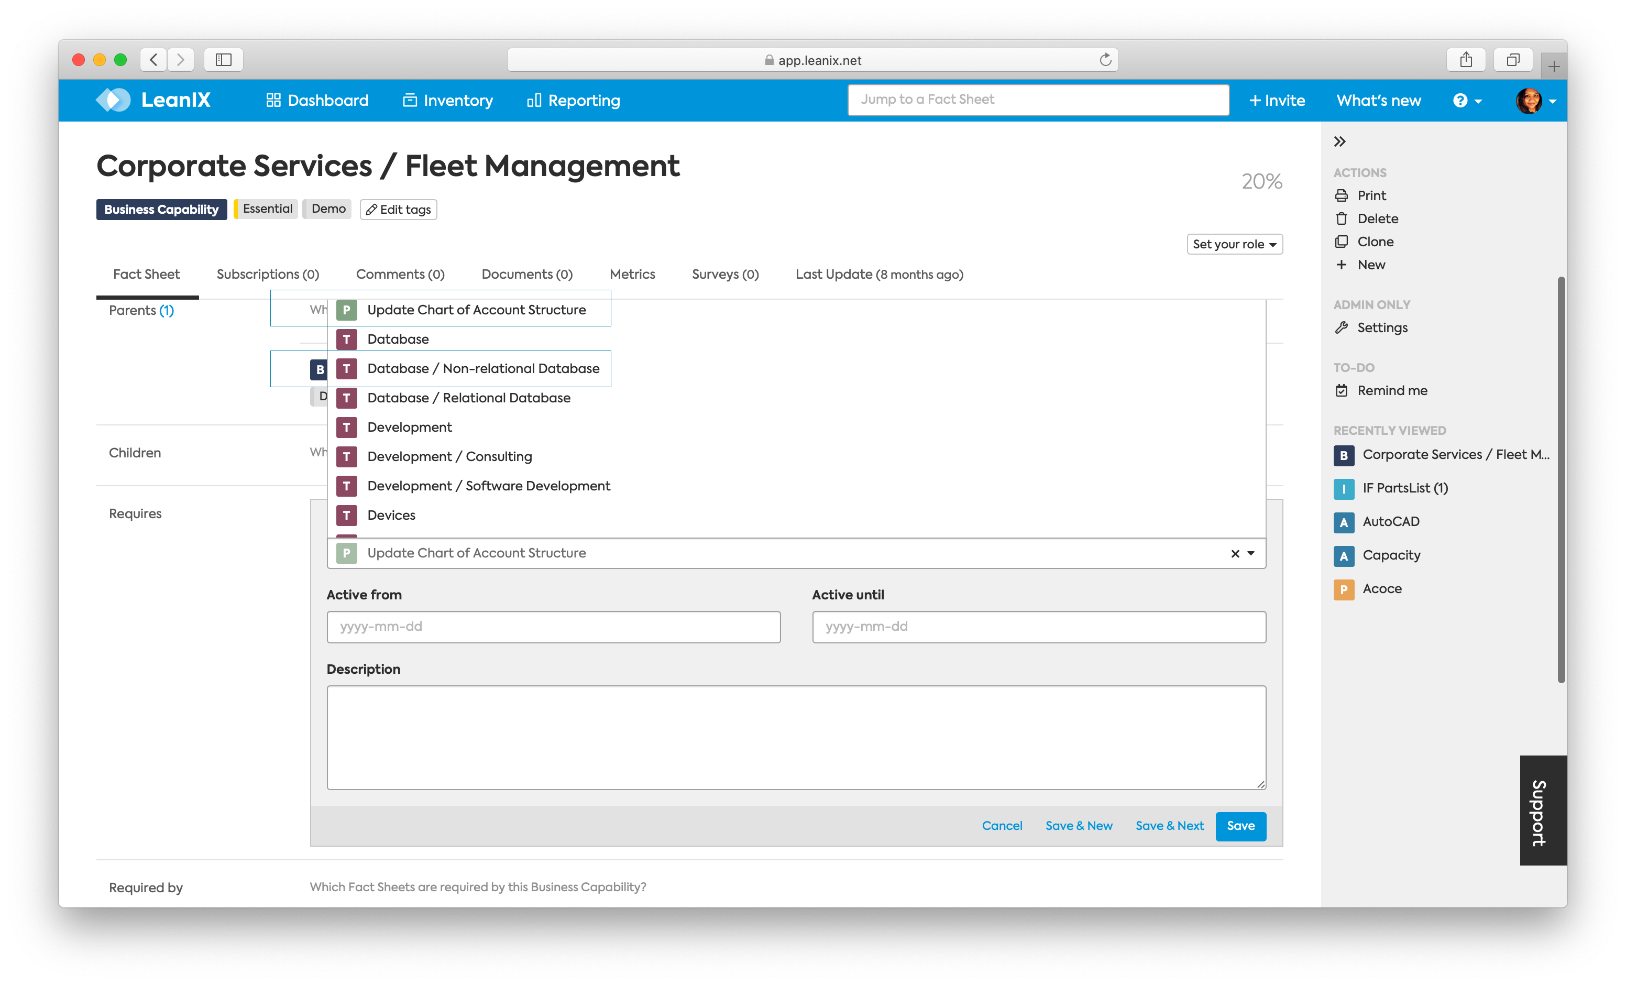Image resolution: width=1626 pixels, height=985 pixels.
Task: Click the Active from date field
Action: pyautogui.click(x=553, y=627)
